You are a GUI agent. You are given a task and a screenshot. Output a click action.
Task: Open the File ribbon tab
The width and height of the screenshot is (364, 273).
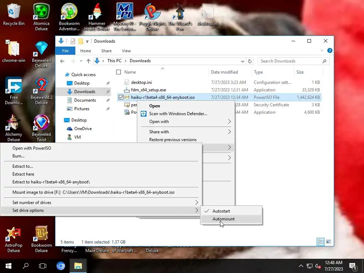tap(65, 51)
